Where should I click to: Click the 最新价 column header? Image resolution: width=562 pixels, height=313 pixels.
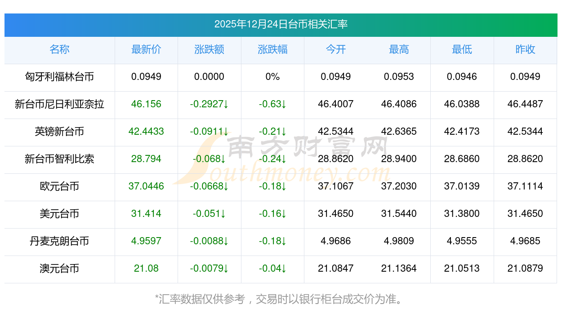pos(146,49)
